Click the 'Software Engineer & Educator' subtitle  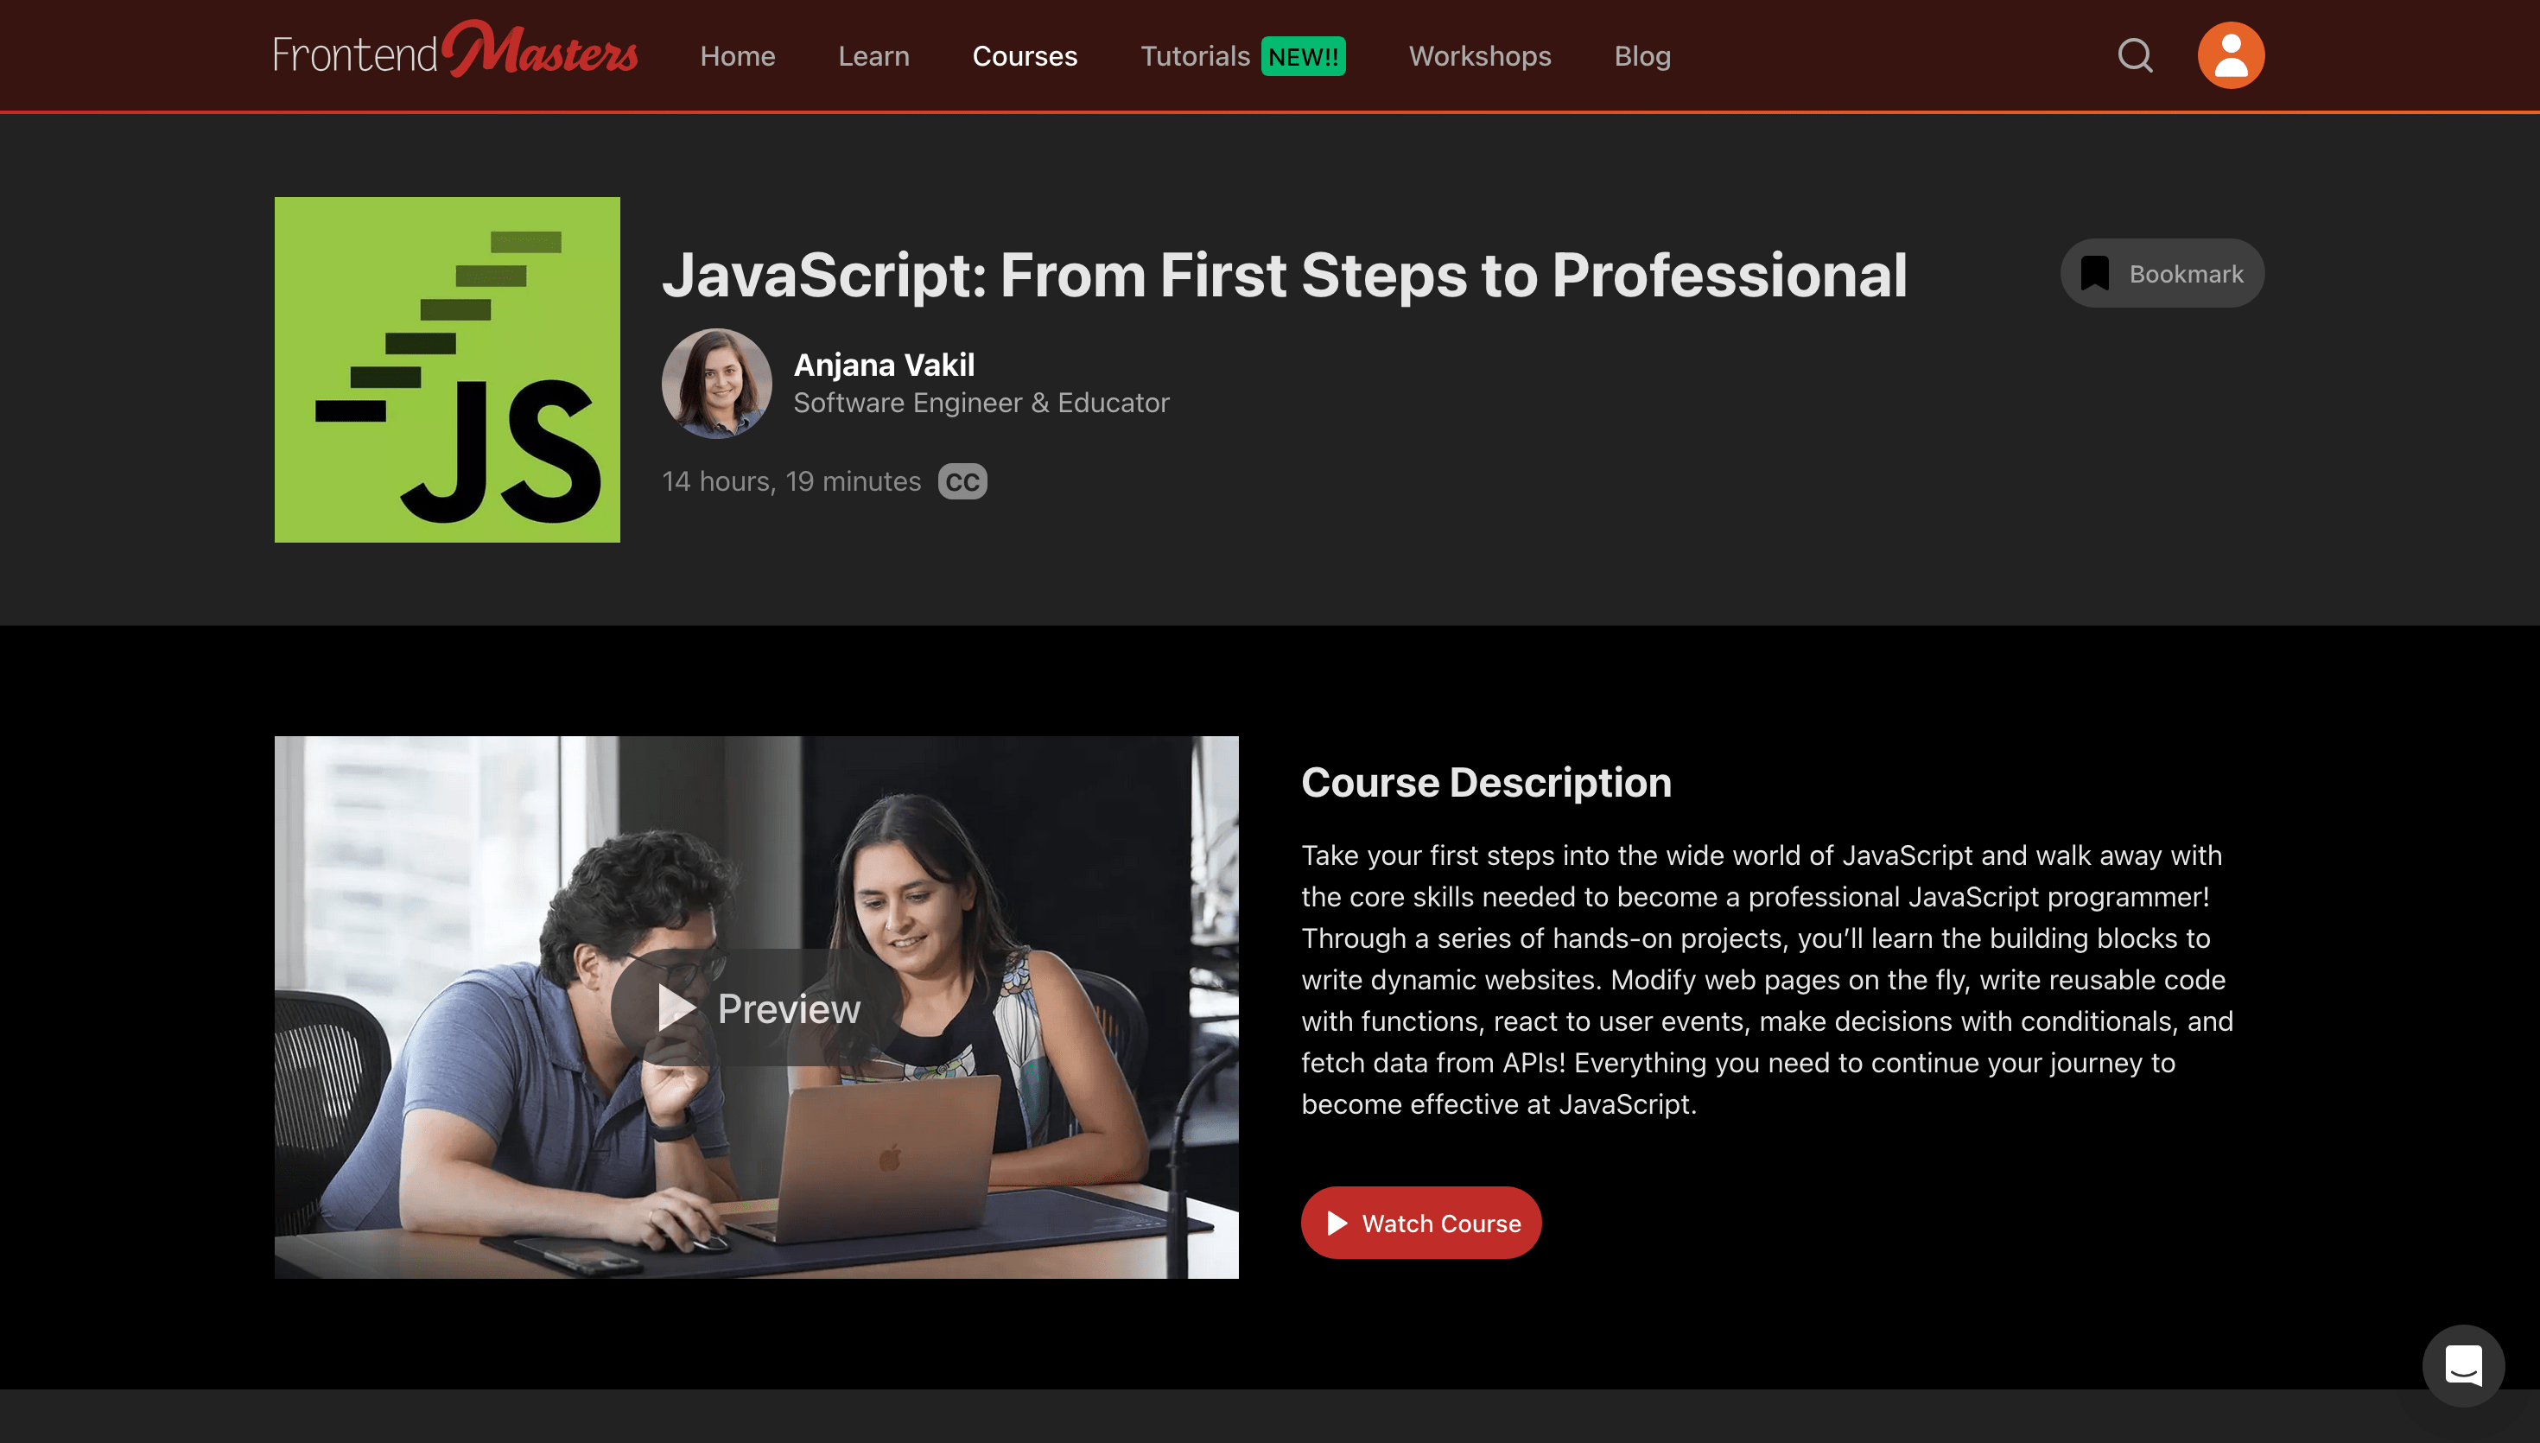(x=981, y=404)
